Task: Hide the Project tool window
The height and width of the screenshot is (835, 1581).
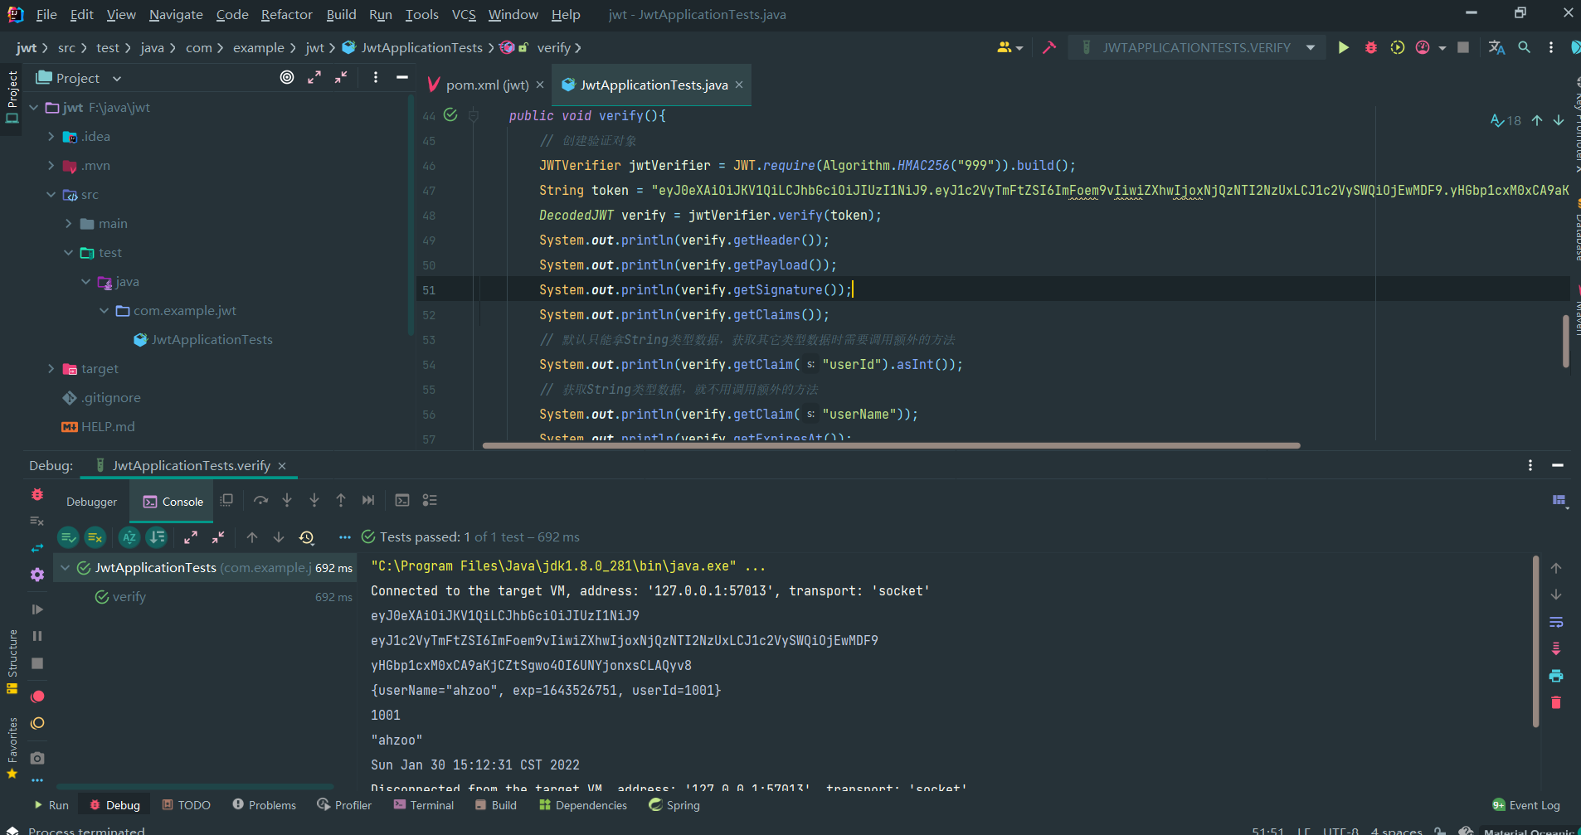Action: (x=402, y=77)
